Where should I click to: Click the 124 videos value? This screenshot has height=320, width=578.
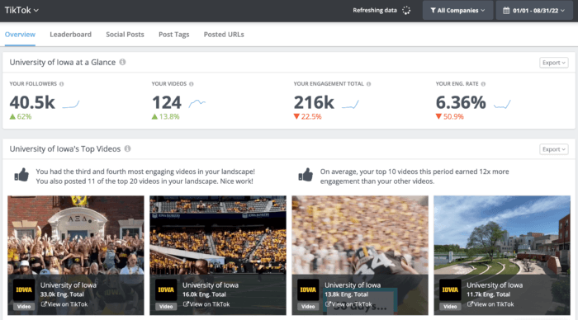click(x=167, y=102)
